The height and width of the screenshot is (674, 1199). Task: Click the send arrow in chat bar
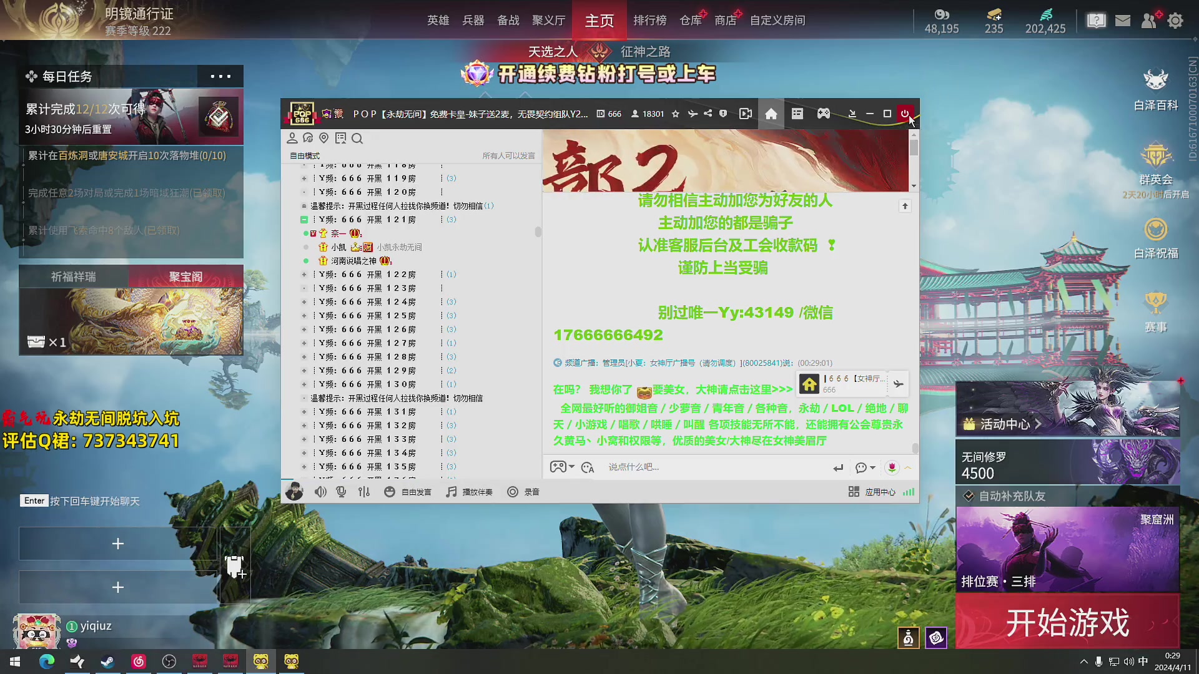tap(838, 467)
